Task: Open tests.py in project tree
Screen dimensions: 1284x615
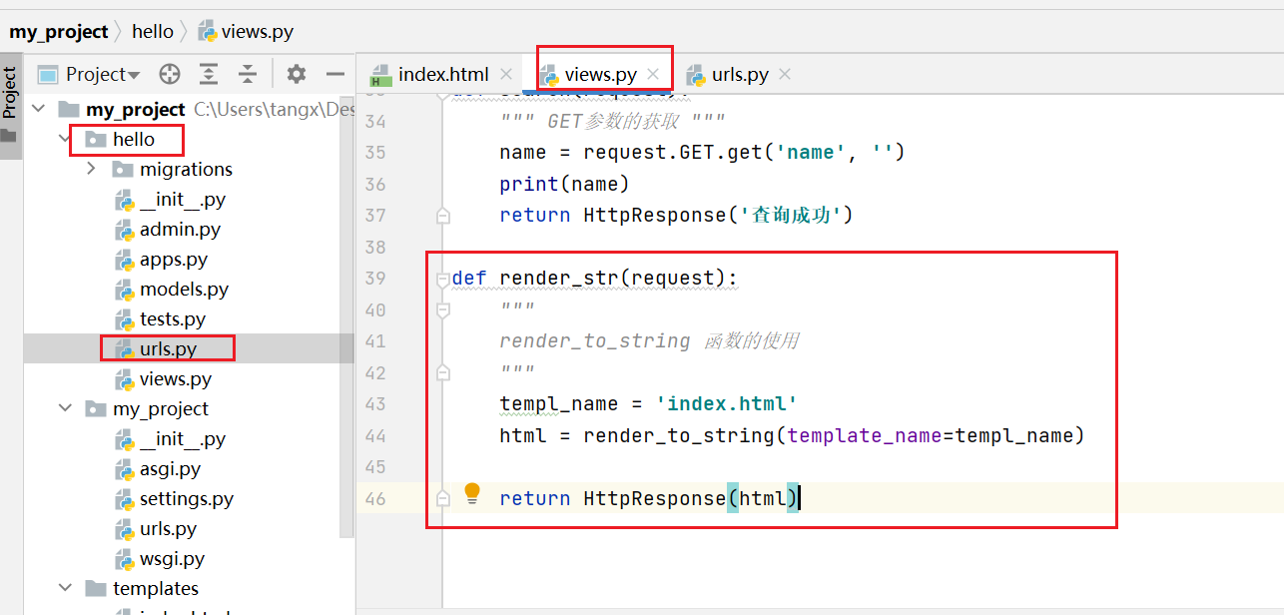Action: coord(173,318)
